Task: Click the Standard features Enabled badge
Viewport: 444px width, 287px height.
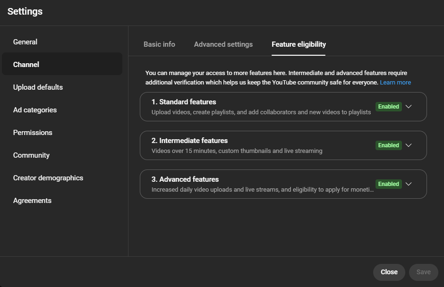Action: click(388, 107)
